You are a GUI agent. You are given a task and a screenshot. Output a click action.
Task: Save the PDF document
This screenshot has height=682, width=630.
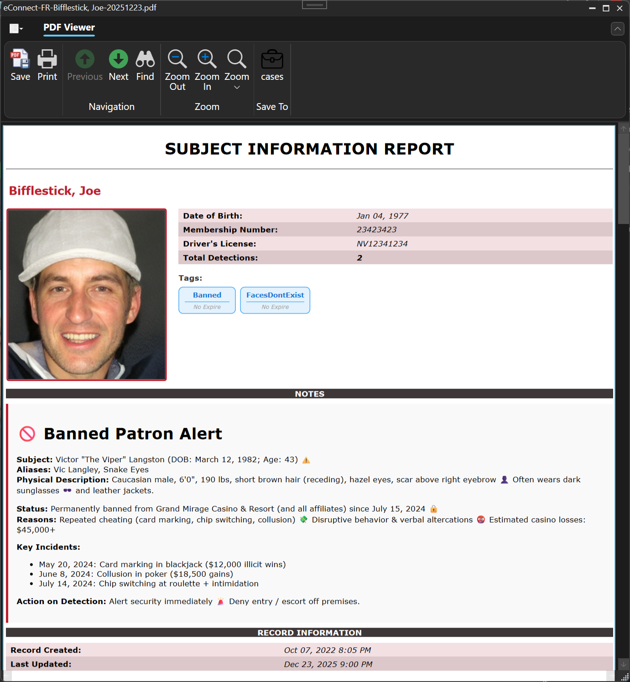point(20,65)
